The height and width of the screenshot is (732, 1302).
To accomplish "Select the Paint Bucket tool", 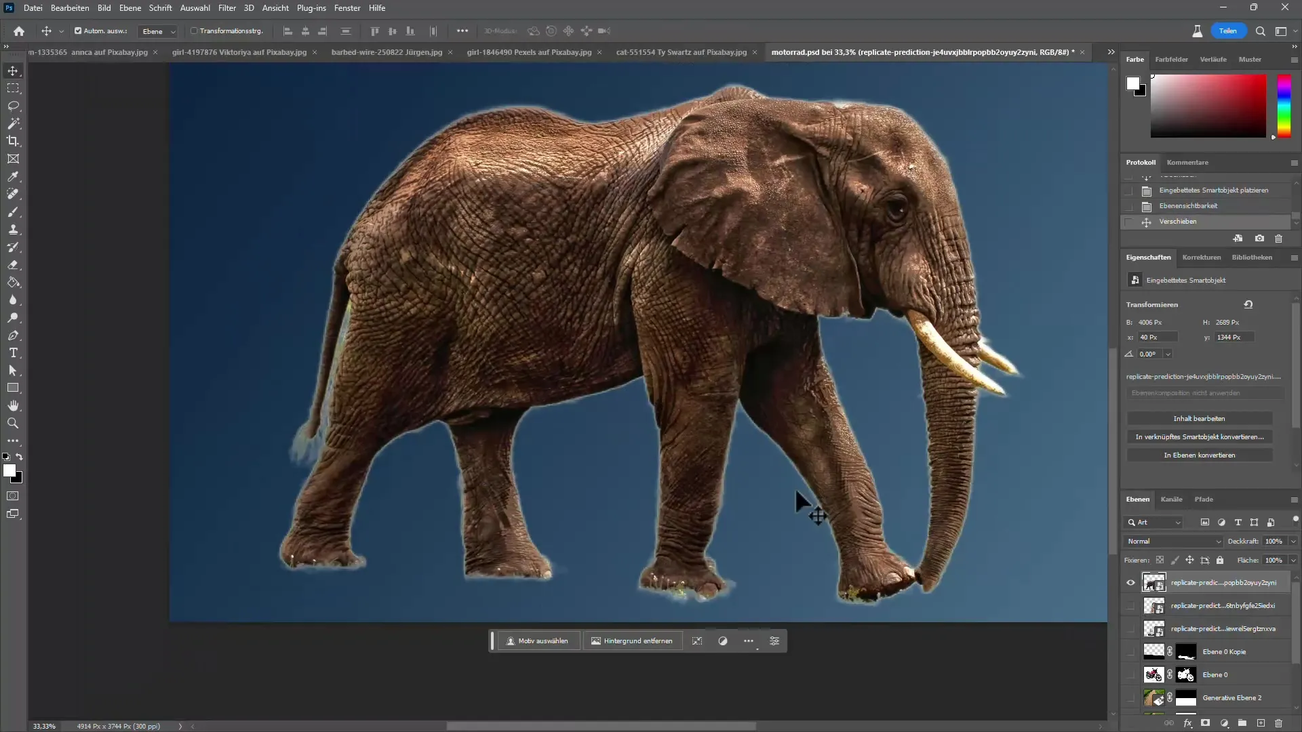I will [13, 283].
